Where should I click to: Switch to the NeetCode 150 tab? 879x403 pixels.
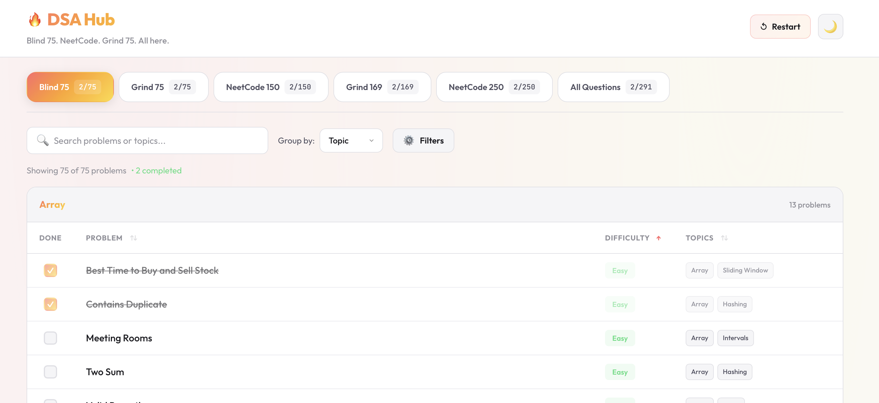(x=271, y=87)
